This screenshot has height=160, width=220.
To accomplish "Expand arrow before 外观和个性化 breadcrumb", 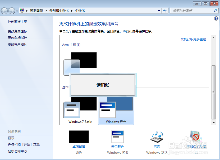I will pos(46,11).
